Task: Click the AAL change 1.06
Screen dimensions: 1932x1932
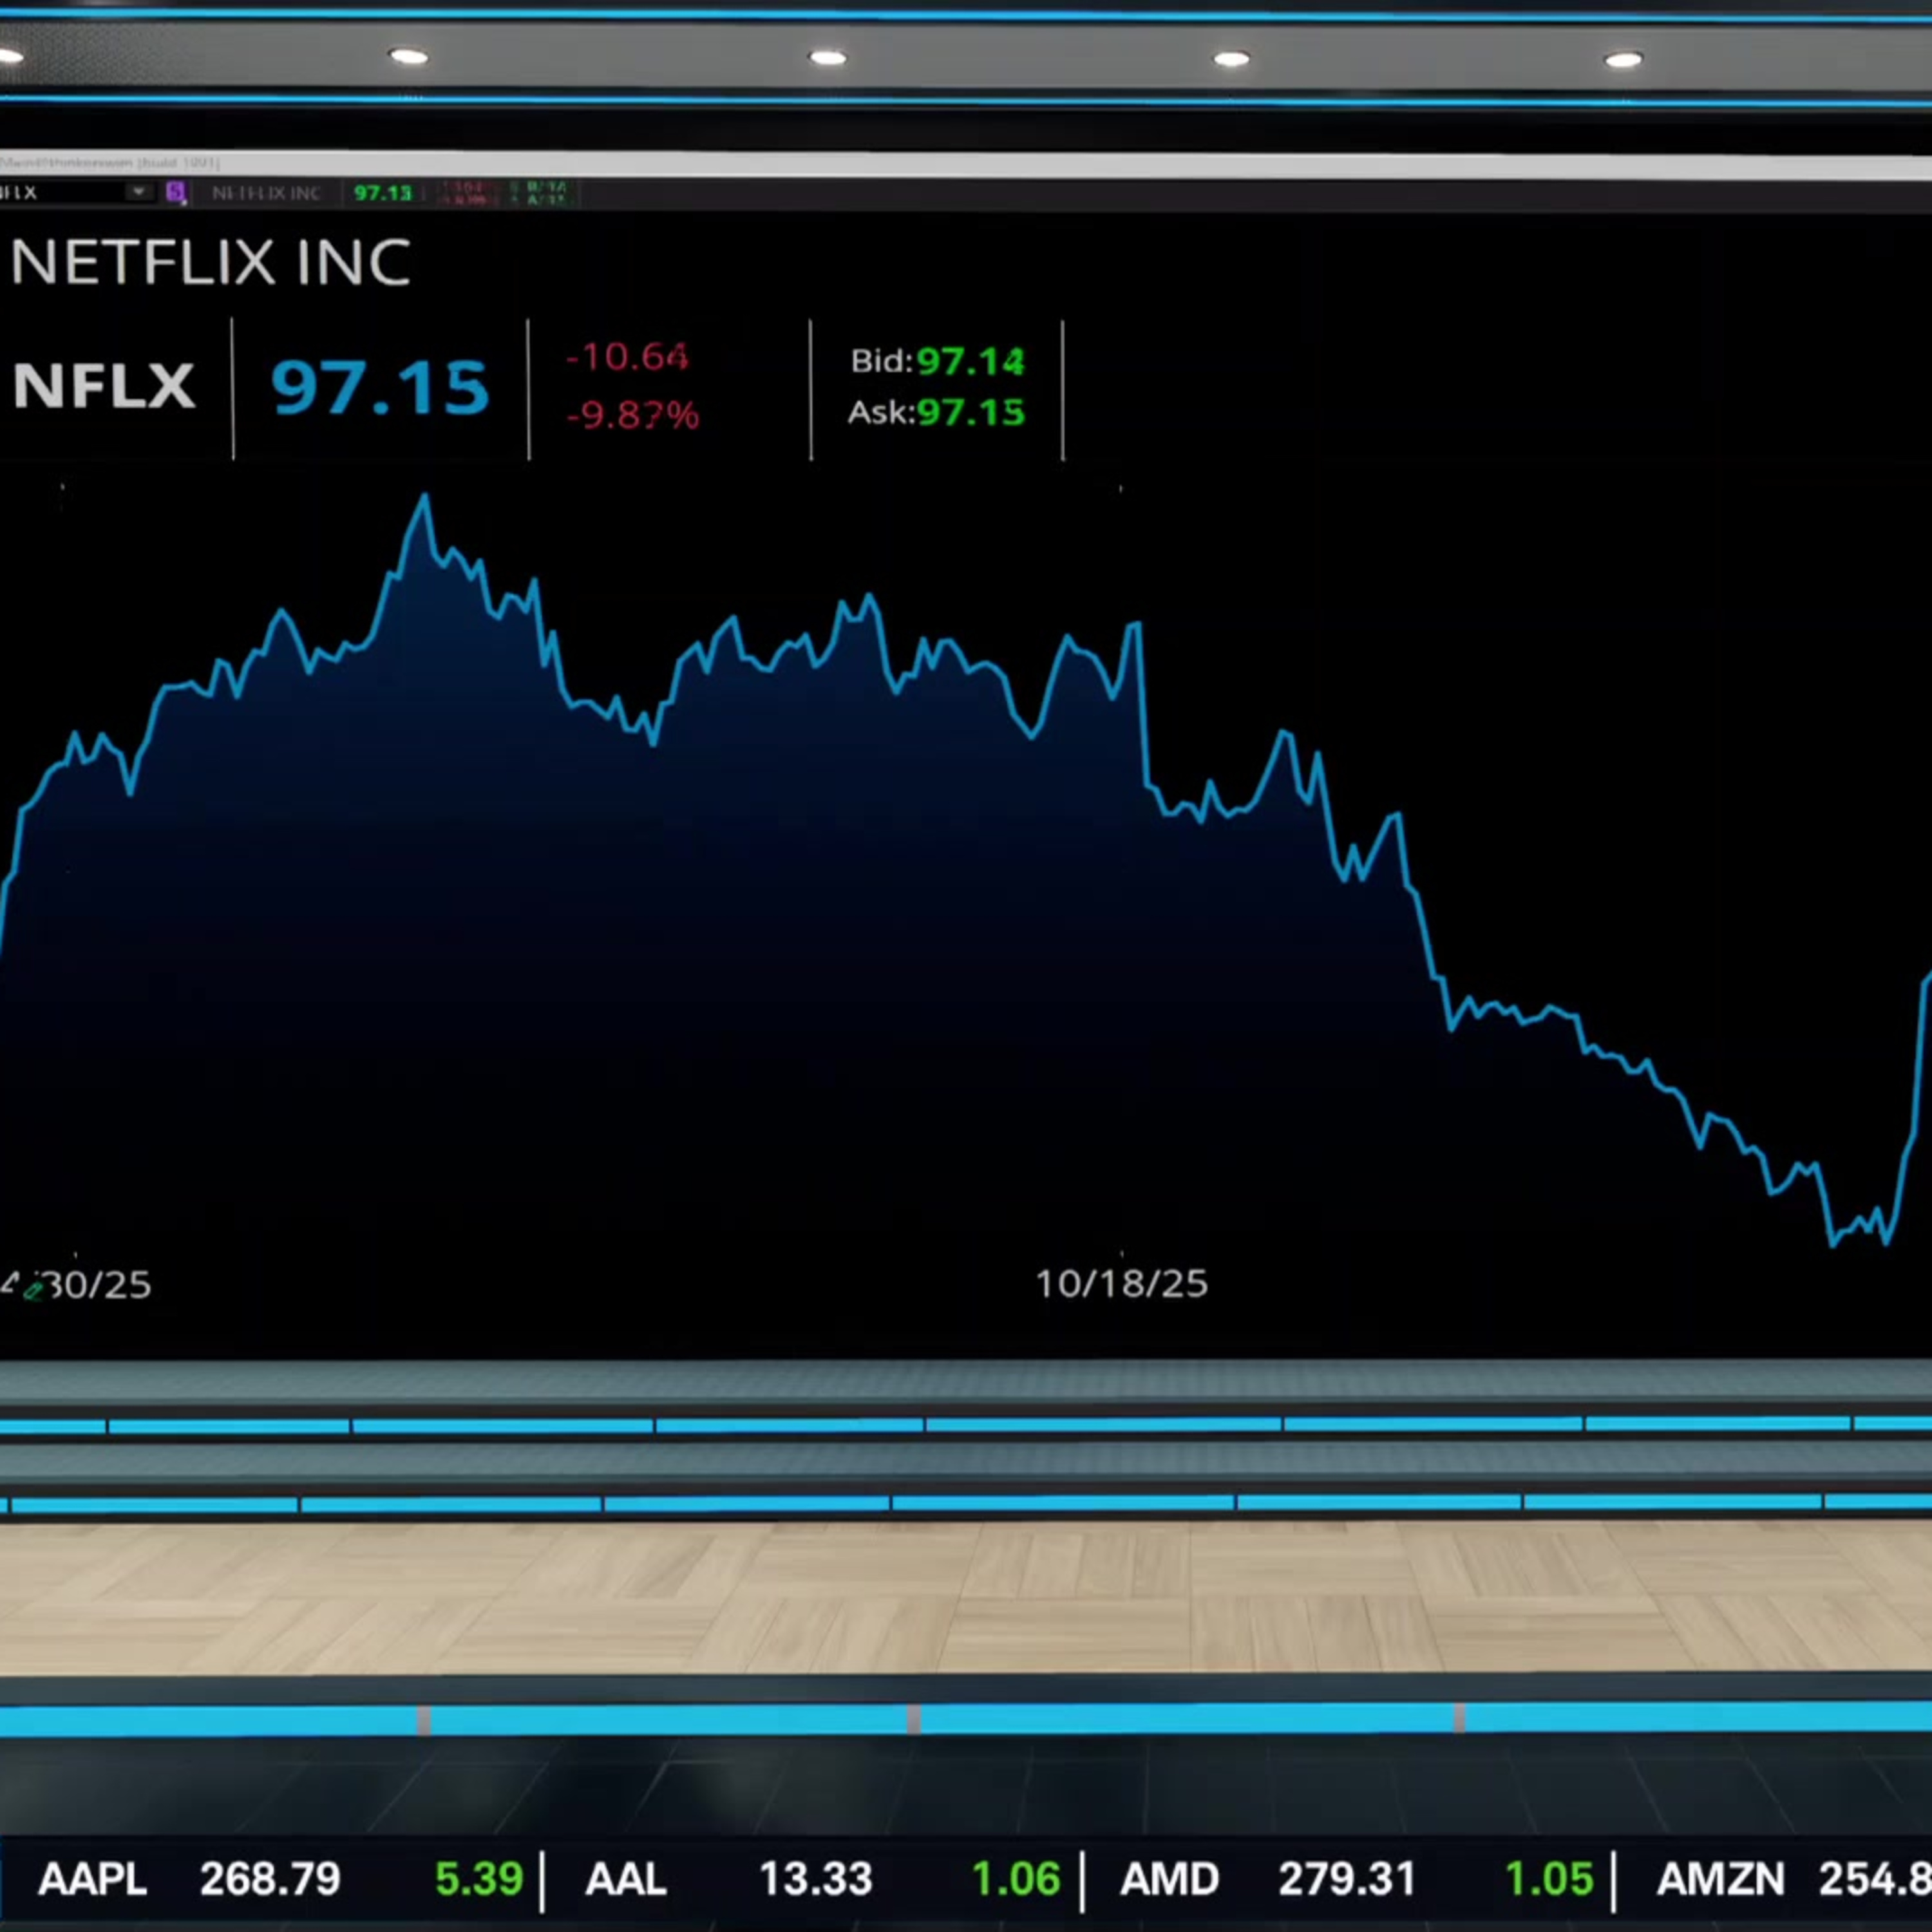Action: coord(1016,1879)
